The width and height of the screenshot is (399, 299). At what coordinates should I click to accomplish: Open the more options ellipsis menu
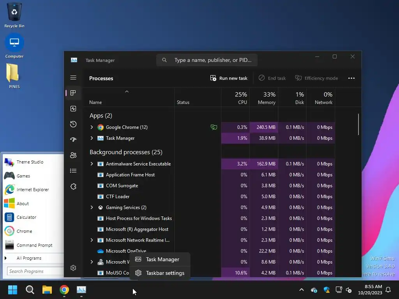tap(351, 78)
